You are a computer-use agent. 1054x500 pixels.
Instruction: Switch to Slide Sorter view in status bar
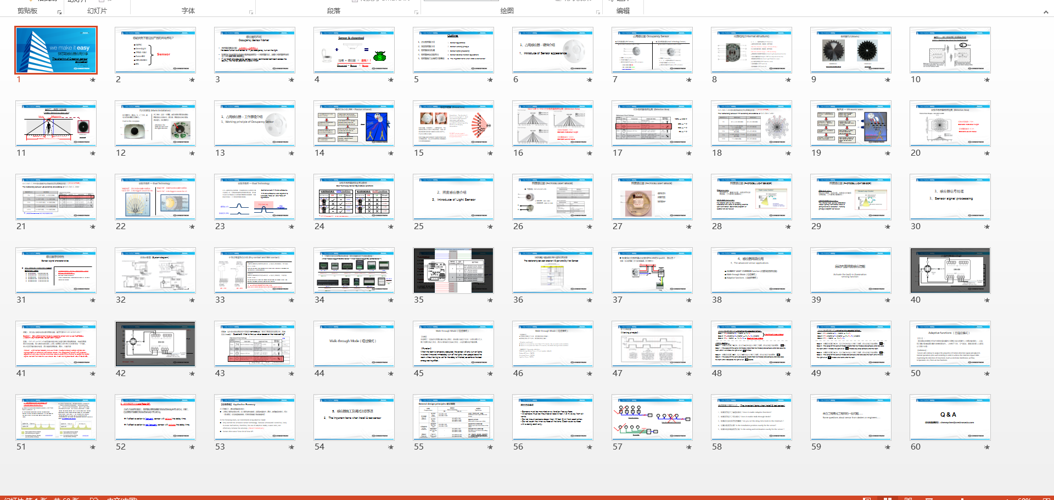[887, 499]
